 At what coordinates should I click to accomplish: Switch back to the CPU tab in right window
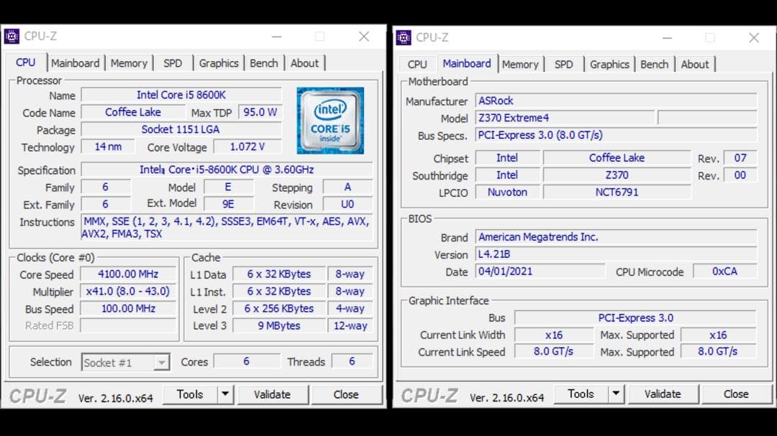point(417,64)
